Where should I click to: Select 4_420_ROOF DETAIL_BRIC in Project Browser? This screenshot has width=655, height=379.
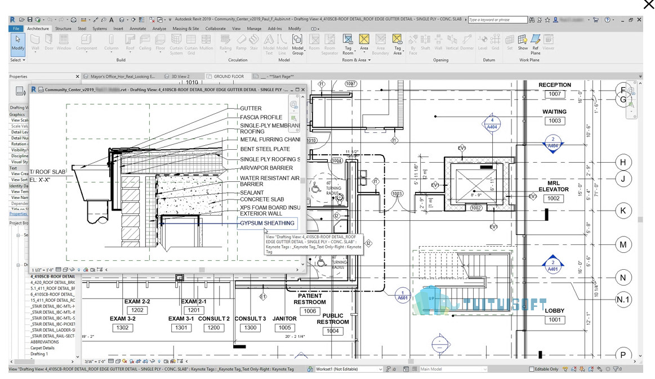[52, 283]
